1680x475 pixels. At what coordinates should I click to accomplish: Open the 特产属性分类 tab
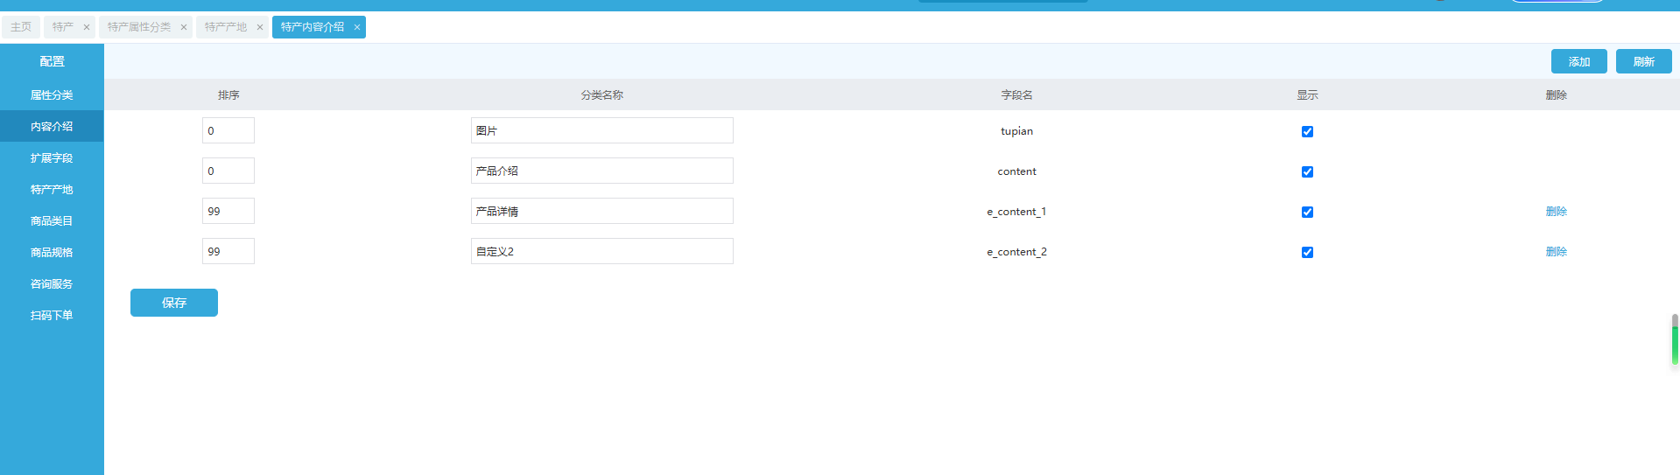coord(139,27)
